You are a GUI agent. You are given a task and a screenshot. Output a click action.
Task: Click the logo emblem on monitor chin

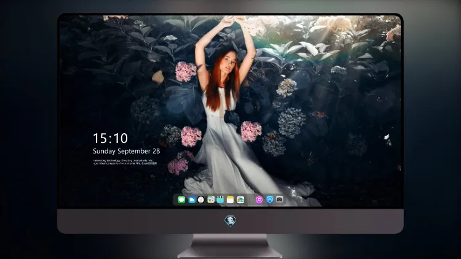point(230,220)
